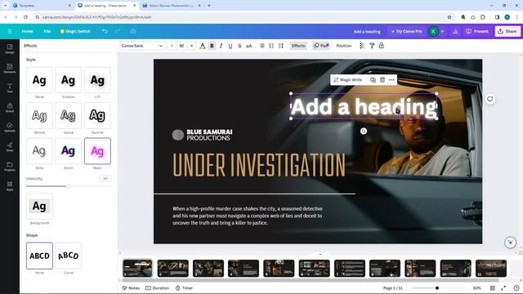Toggle italic formatting
Viewport: 523px width, 294px height.
[x=221, y=46]
